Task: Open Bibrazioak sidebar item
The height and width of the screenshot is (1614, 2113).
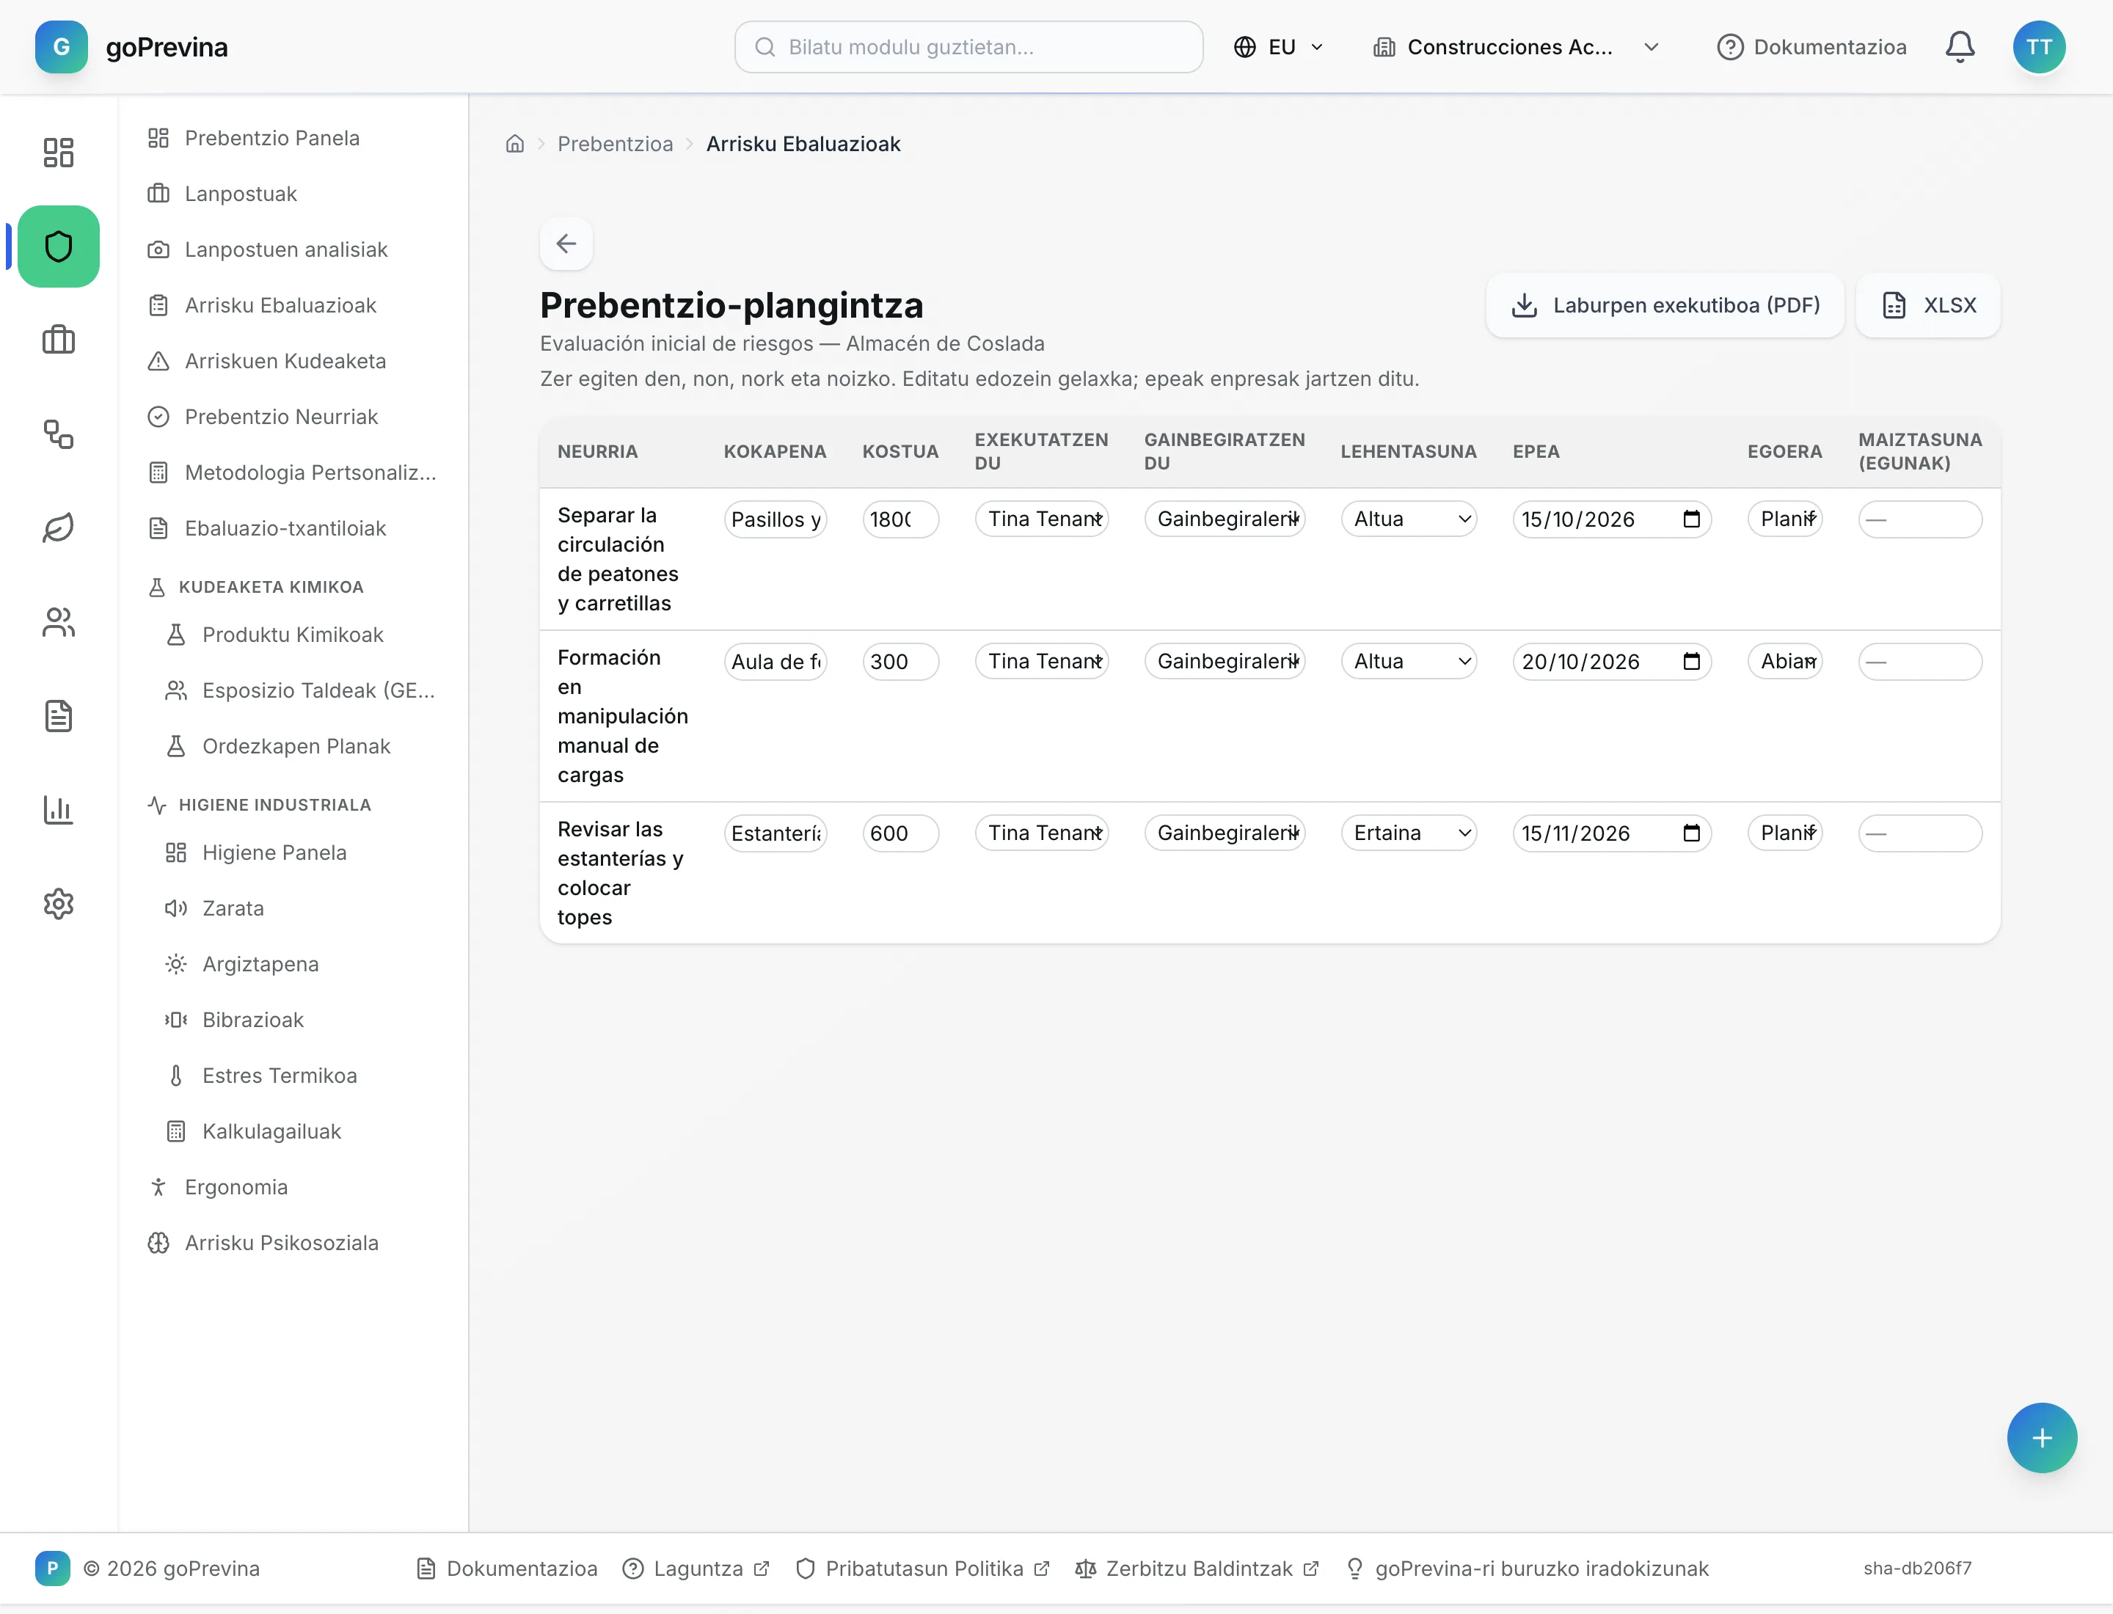Action: click(302, 1020)
